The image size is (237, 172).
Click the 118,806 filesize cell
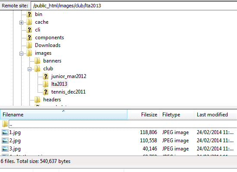point(149,132)
